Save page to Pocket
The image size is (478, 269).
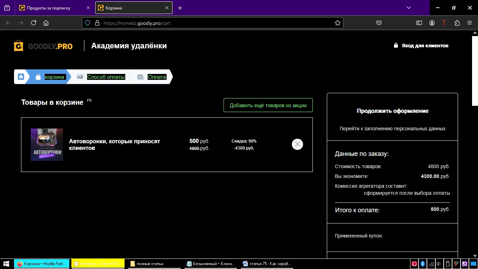379,23
